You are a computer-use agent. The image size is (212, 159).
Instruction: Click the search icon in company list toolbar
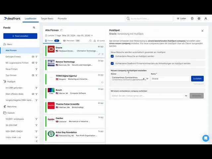(x=90, y=41)
